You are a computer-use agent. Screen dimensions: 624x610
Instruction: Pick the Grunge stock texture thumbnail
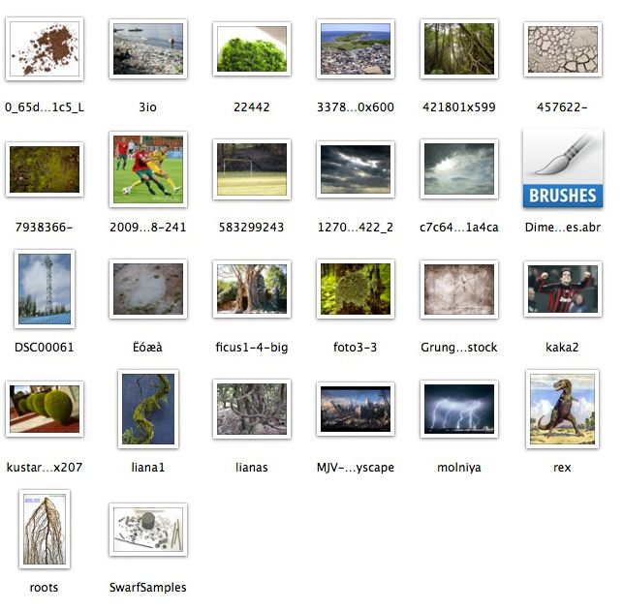click(x=459, y=289)
